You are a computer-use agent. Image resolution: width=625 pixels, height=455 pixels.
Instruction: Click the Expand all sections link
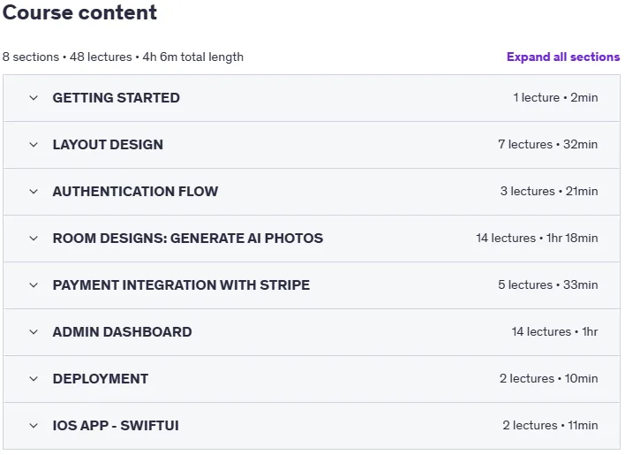[x=563, y=57]
